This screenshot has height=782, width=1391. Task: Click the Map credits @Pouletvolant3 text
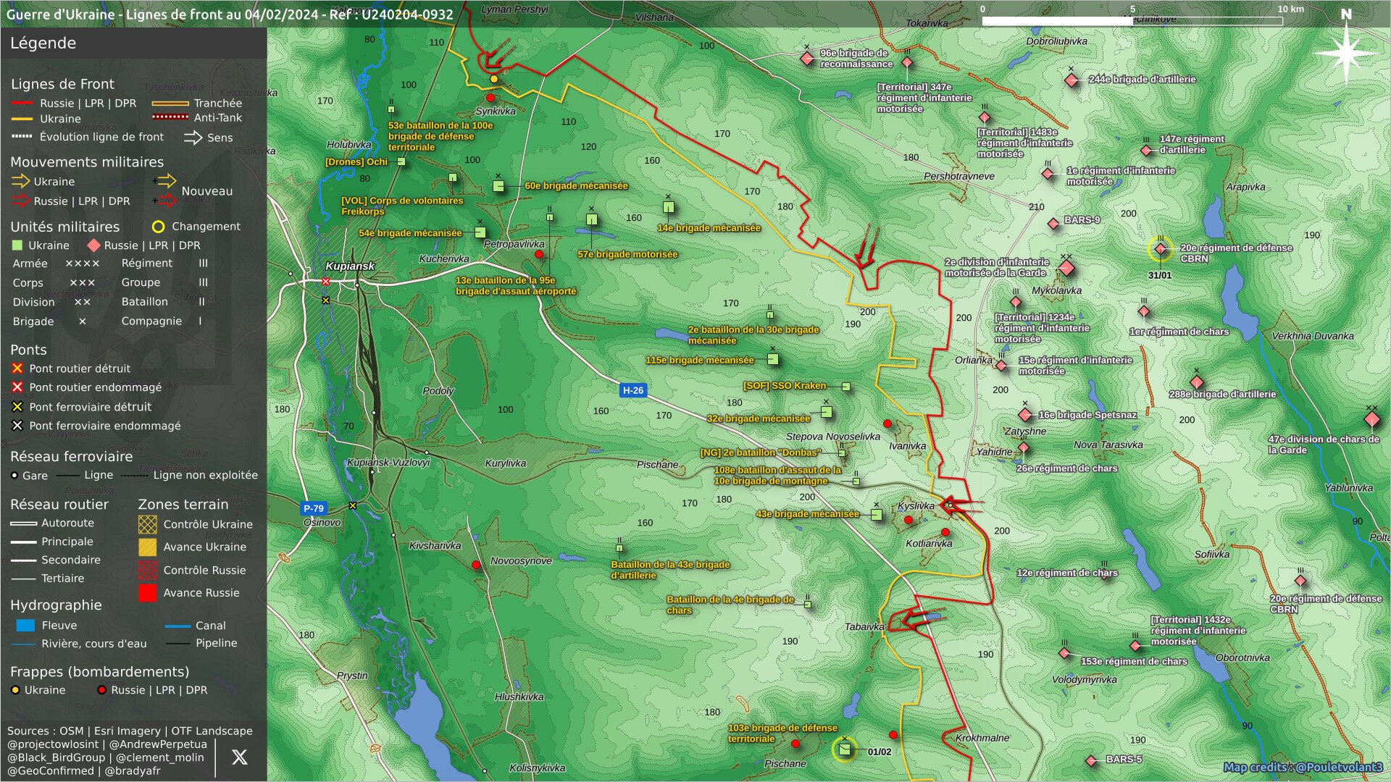(1303, 768)
